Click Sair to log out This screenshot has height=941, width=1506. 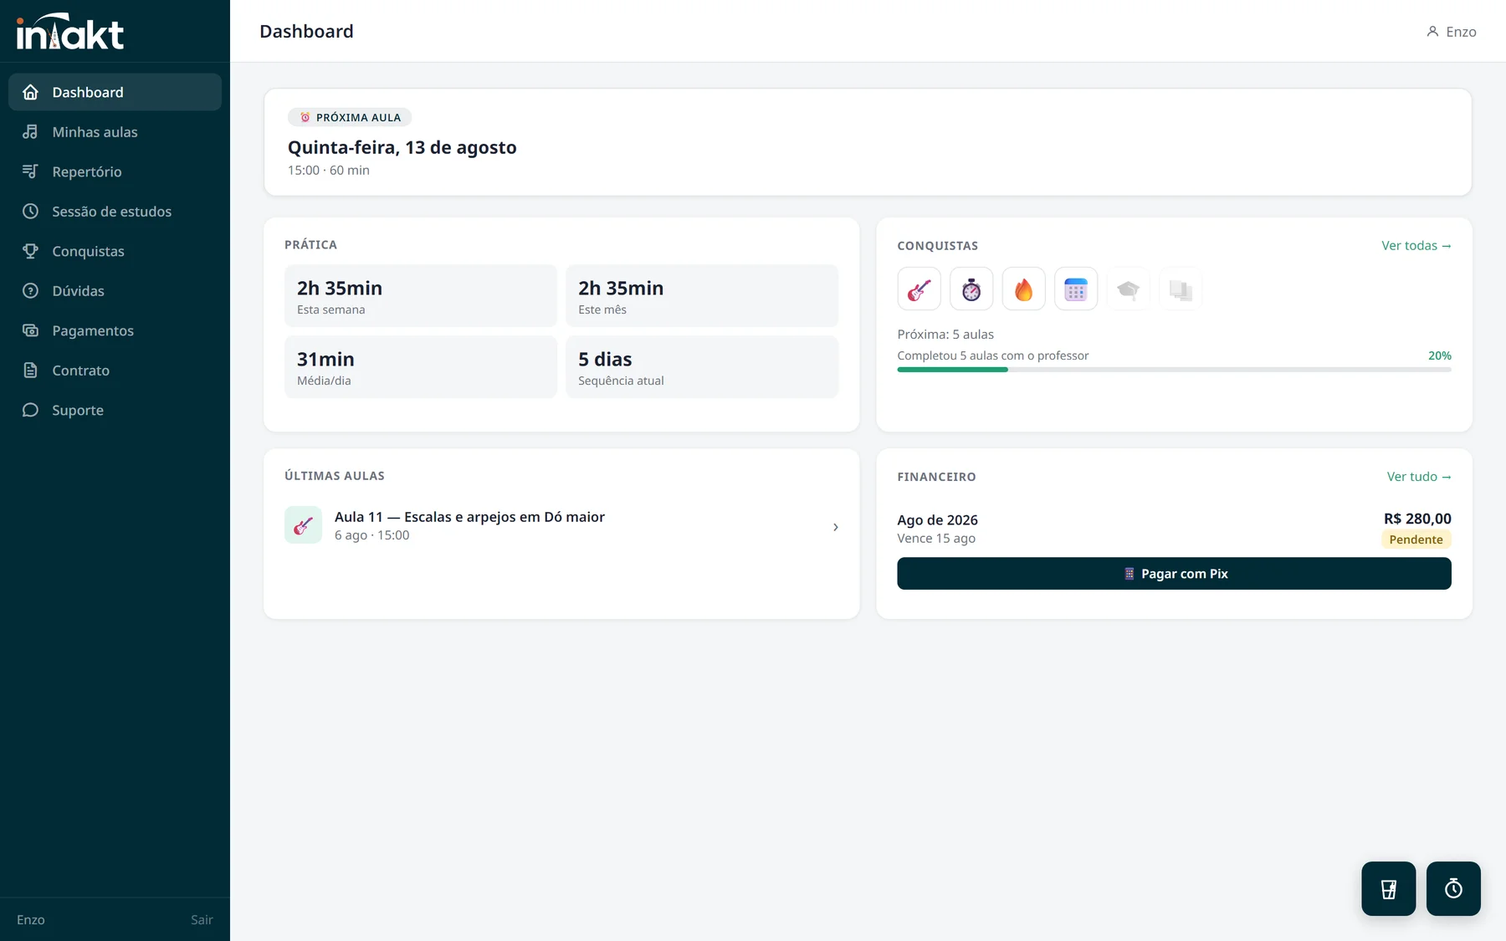click(202, 920)
